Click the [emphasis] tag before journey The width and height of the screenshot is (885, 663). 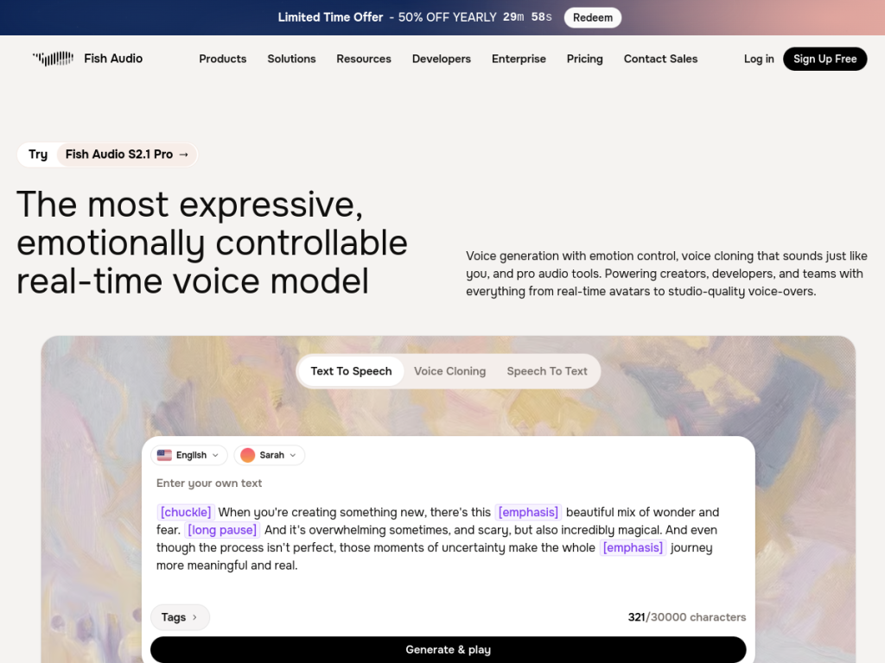[x=633, y=547]
